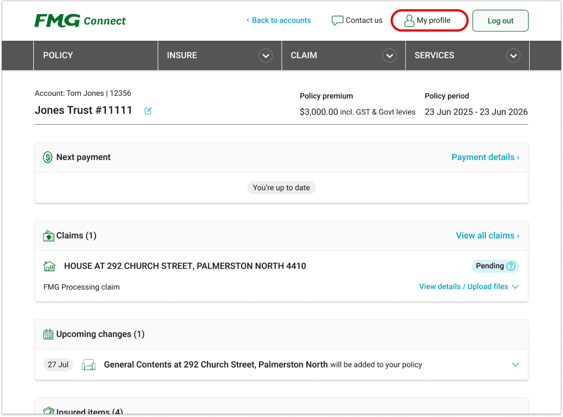Image resolution: width=563 pixels, height=417 pixels.
Task: Click the Upcoming changes calendar icon
Action: [48, 334]
